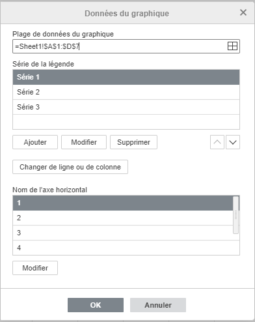
Task: Close the Données du graphique dialog
Action: pyautogui.click(x=243, y=12)
